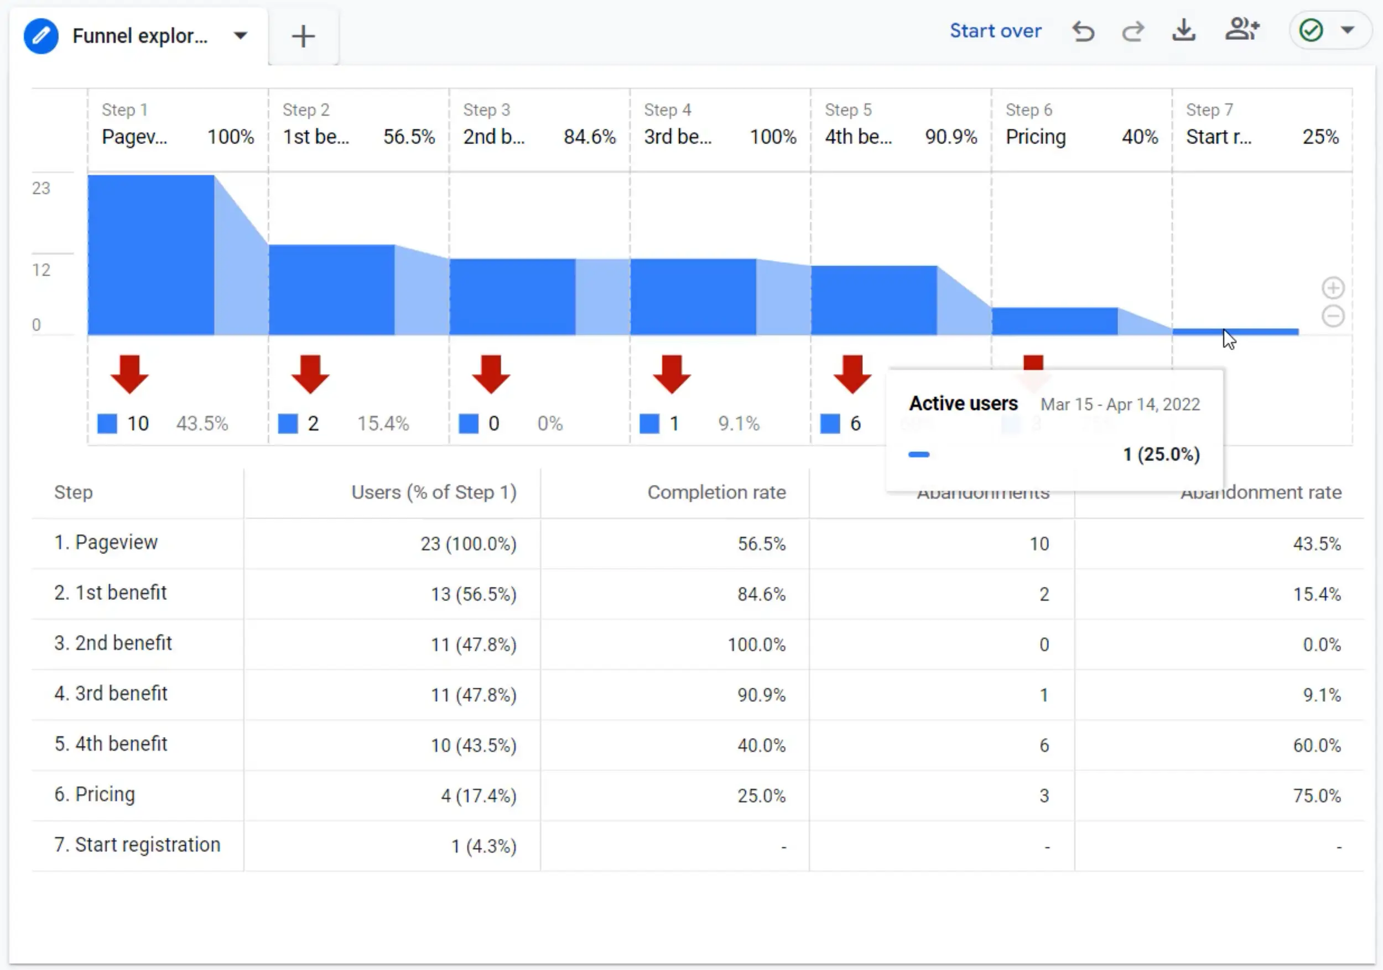Click the red abandonment arrow under Step 1
The height and width of the screenshot is (970, 1383).
point(129,374)
